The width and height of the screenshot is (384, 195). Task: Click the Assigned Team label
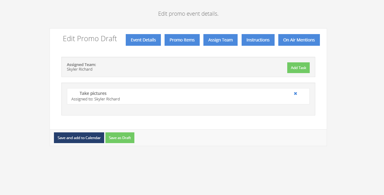(x=81, y=65)
